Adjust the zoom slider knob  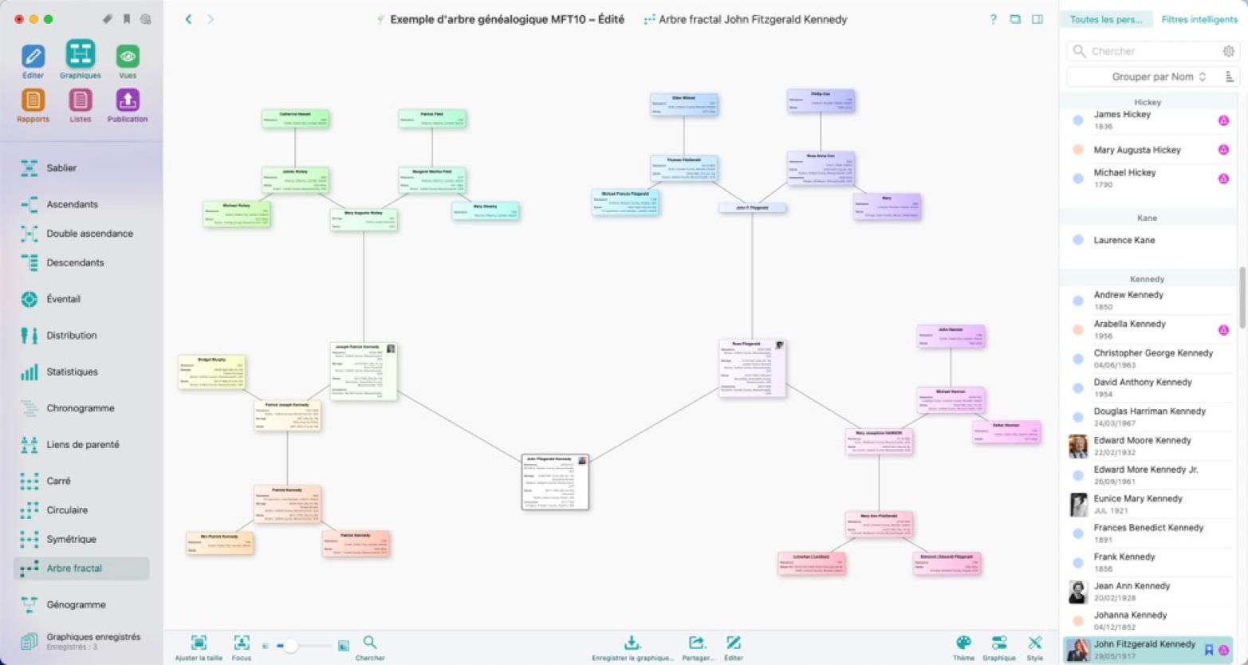pyautogui.click(x=290, y=646)
